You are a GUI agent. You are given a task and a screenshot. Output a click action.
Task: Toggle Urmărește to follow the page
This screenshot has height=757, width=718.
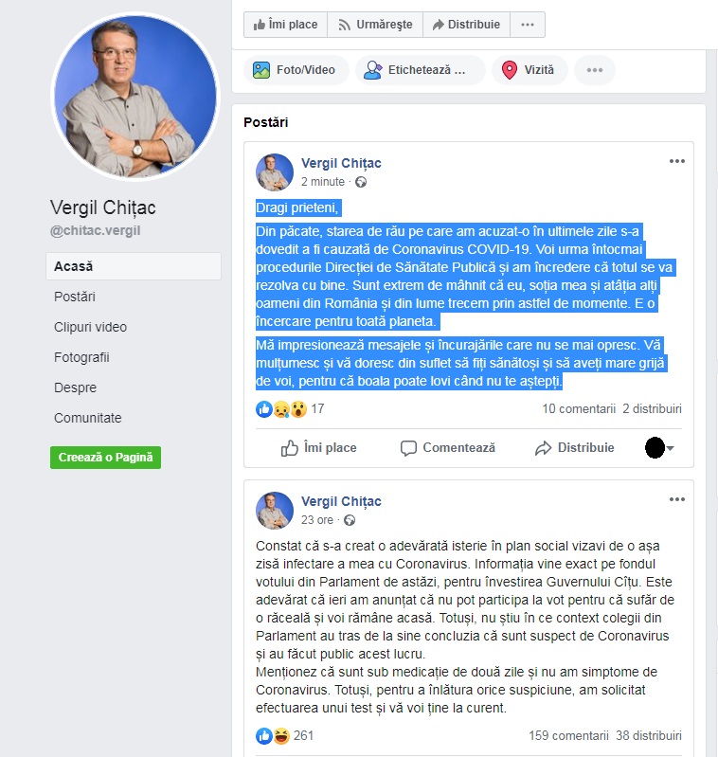click(375, 25)
